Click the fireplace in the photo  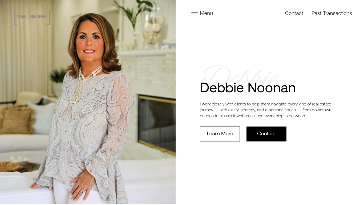click(x=157, y=123)
